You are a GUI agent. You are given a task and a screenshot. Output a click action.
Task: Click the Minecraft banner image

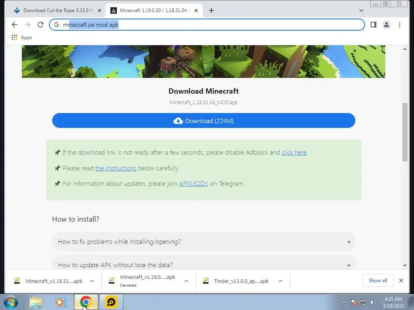[x=203, y=61]
